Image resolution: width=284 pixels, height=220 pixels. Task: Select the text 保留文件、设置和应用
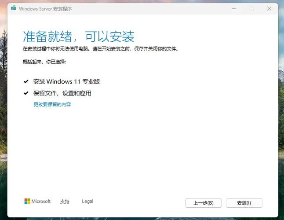(x=62, y=93)
